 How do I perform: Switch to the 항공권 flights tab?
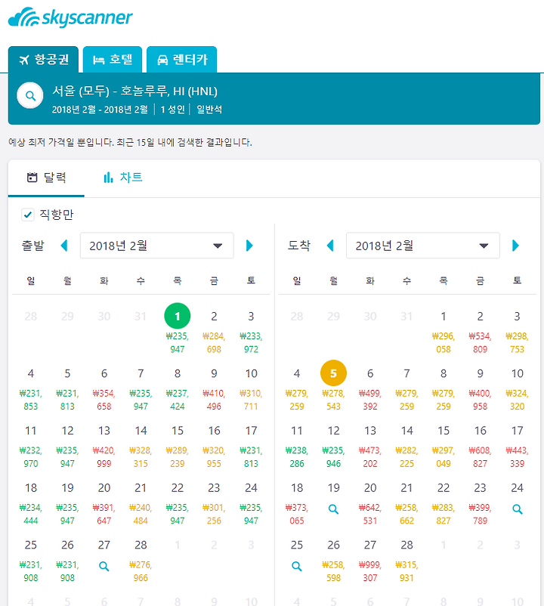pyautogui.click(x=43, y=60)
